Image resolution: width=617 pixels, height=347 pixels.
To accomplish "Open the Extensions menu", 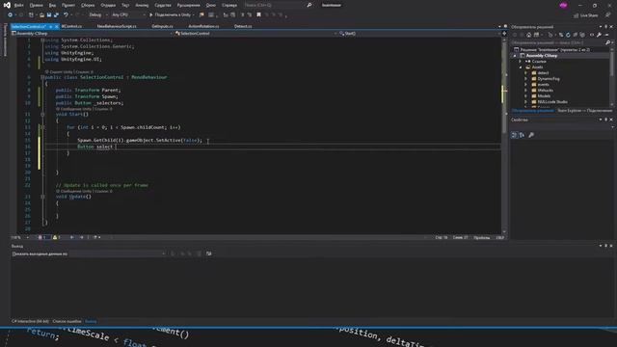I will tap(189, 5).
